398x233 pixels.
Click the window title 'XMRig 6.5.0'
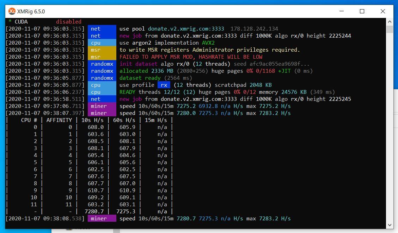point(31,11)
